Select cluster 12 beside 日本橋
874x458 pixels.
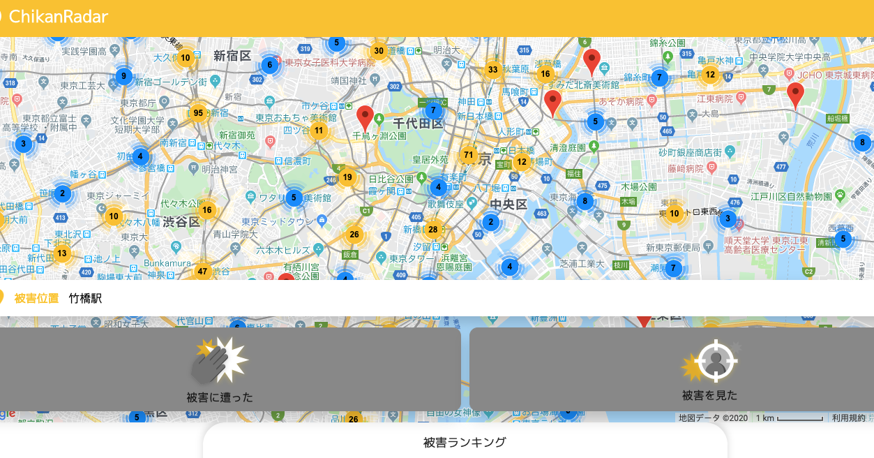click(522, 162)
